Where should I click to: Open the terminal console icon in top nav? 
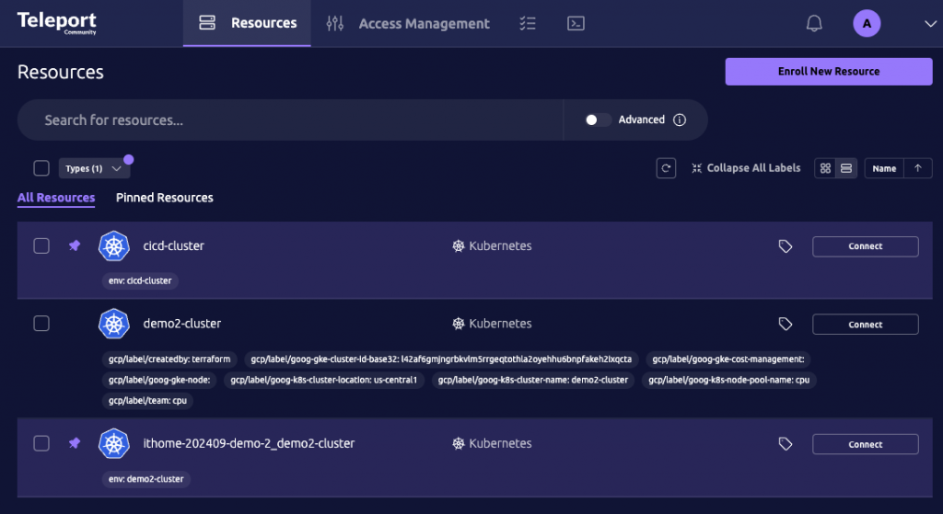pyautogui.click(x=576, y=23)
